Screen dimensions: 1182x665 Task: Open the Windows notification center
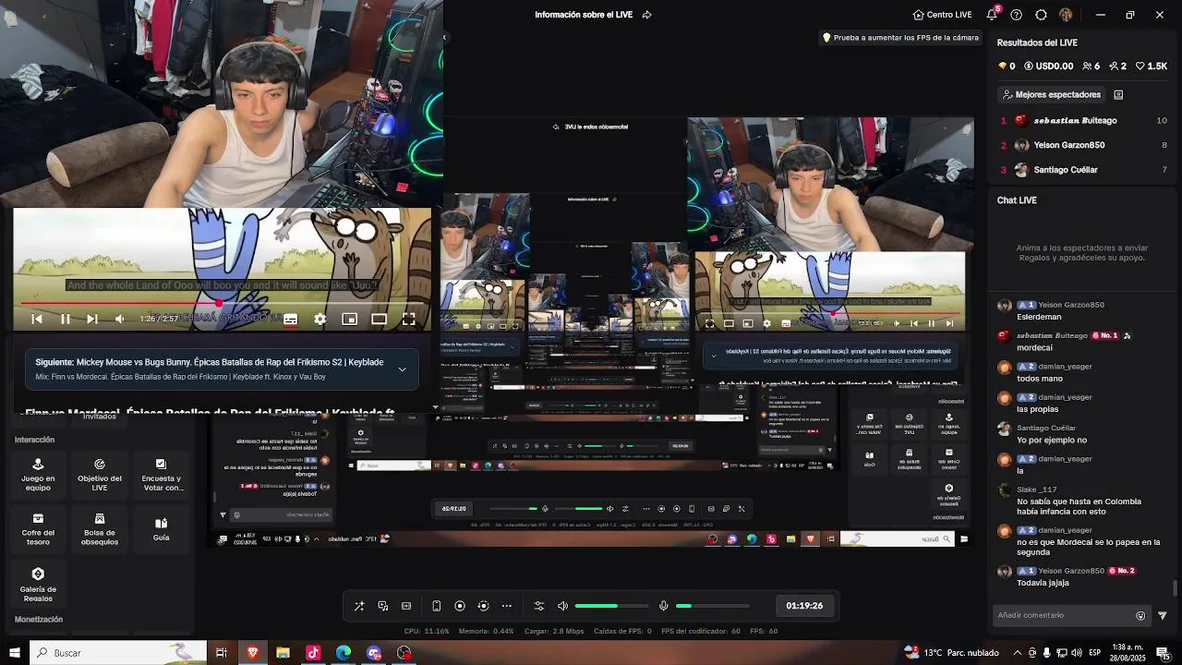(x=1164, y=653)
